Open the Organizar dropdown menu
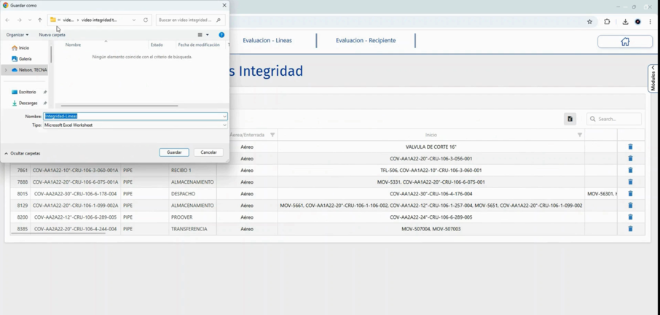This screenshot has width=660, height=315. point(17,34)
